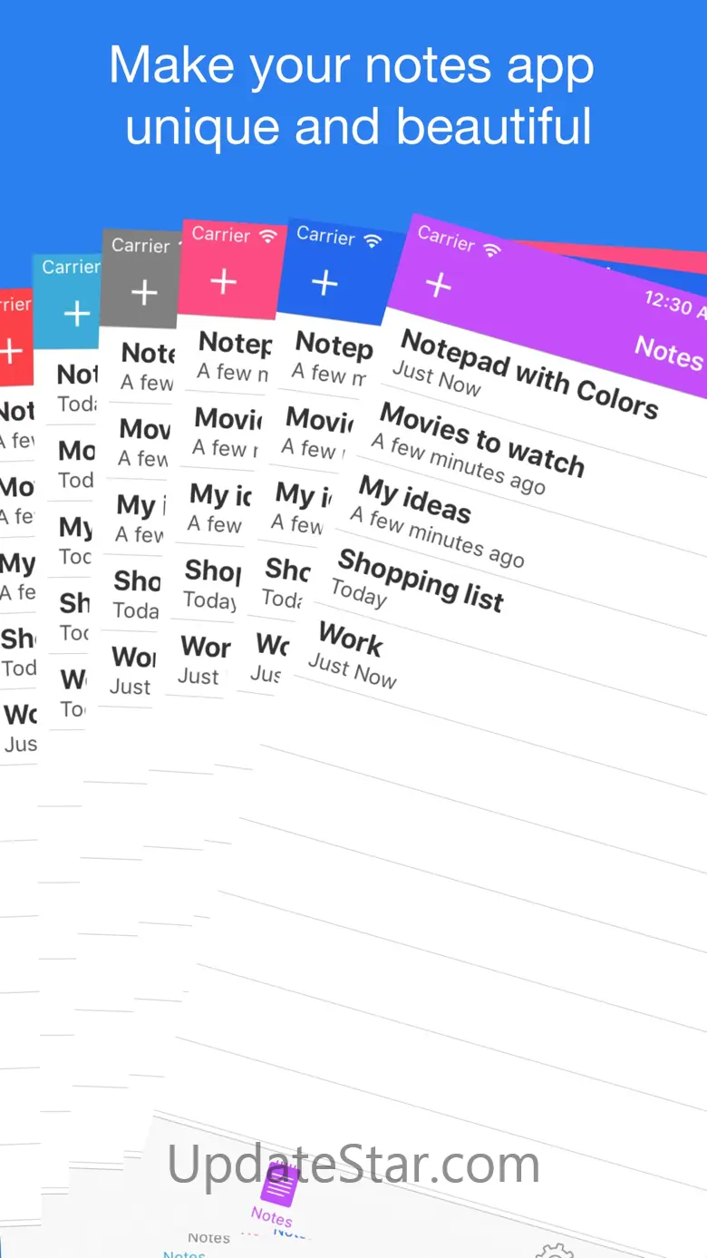The height and width of the screenshot is (1258, 707).
Task: Click Wi-Fi icon in blue status bar
Action: coord(373,240)
